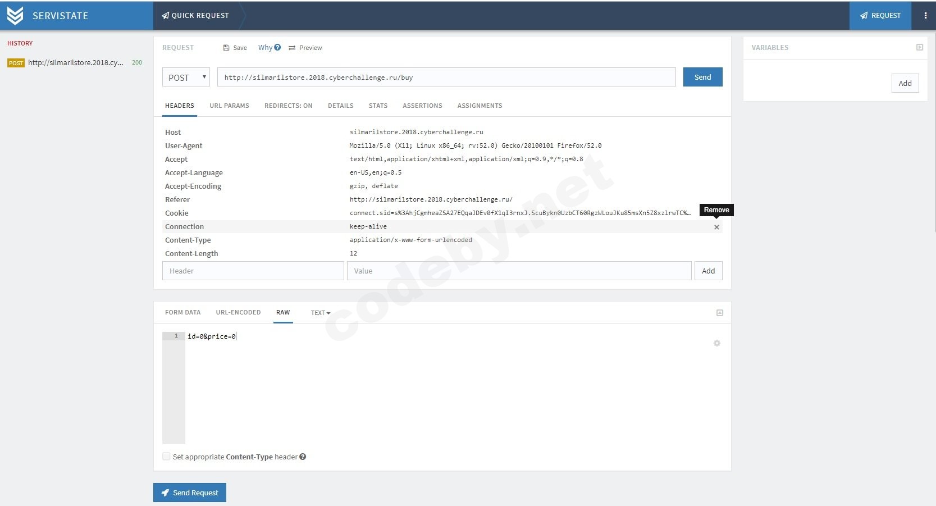Switch to the Assertions tab
The image size is (936, 506).
coord(422,106)
